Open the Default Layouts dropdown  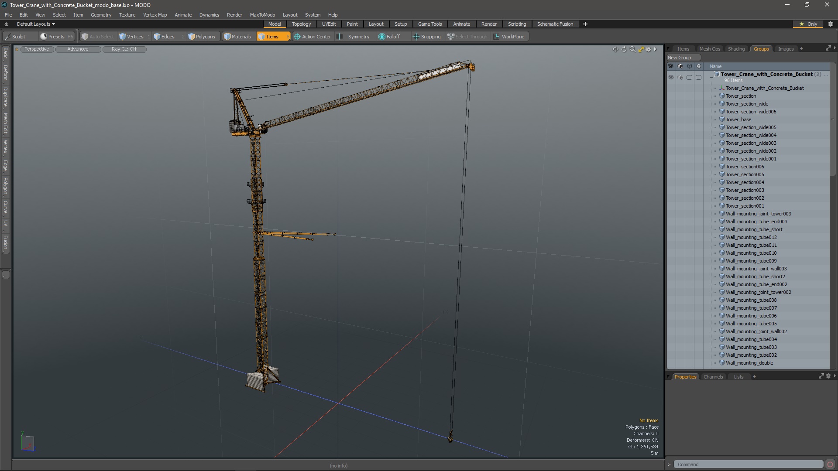(36, 24)
